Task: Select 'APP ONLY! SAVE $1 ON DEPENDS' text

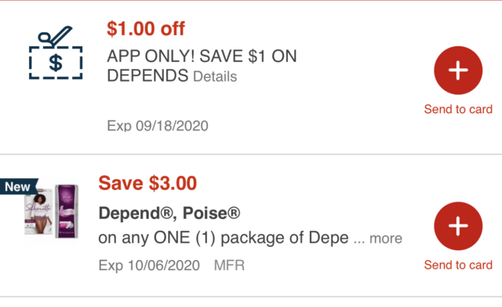Action: (202, 66)
